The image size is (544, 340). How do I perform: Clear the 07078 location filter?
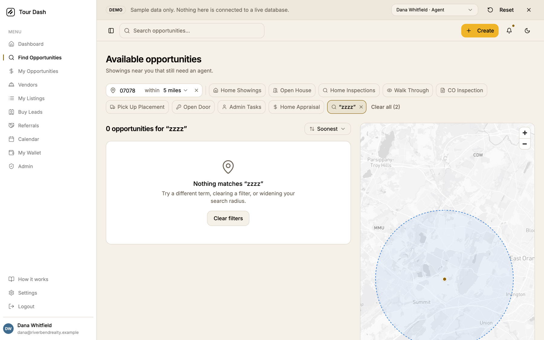click(196, 90)
